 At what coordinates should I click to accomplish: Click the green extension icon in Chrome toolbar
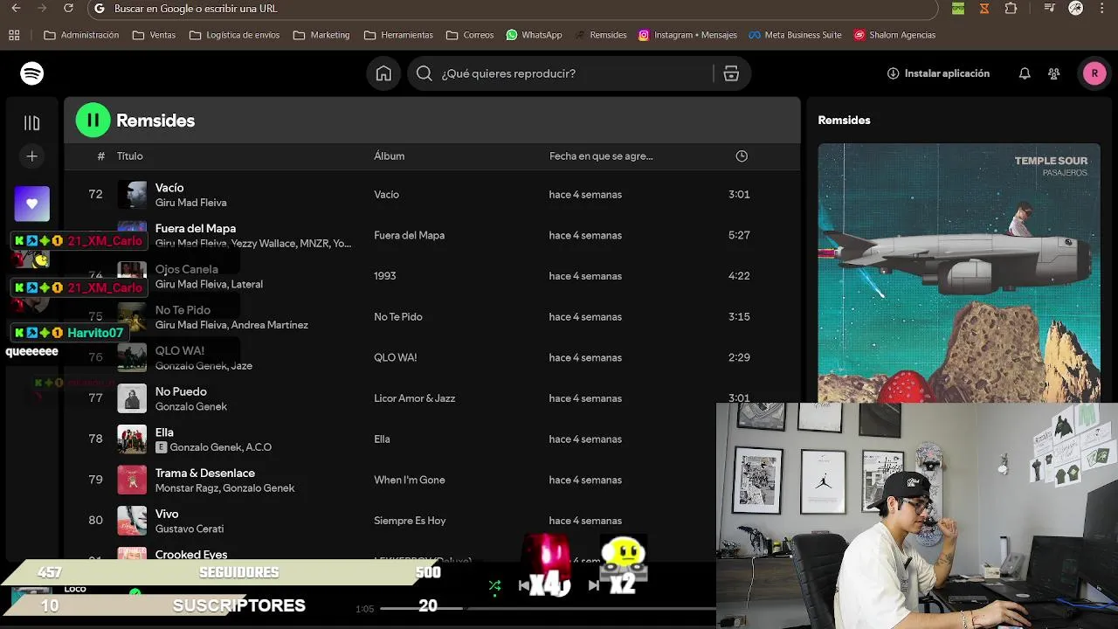point(958,8)
